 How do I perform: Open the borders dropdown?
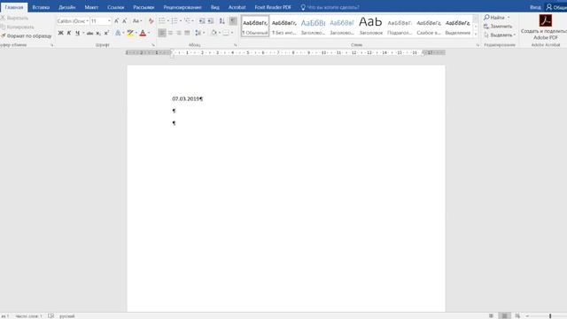pyautogui.click(x=232, y=33)
